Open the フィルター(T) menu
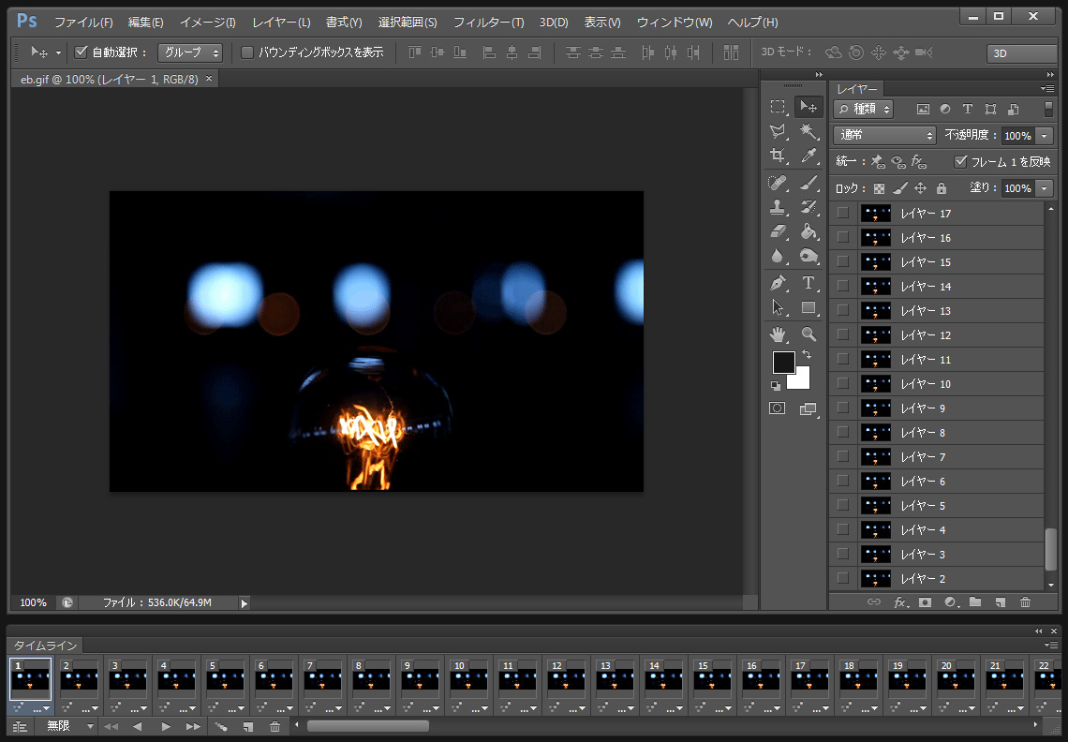1068x742 pixels. tap(488, 22)
